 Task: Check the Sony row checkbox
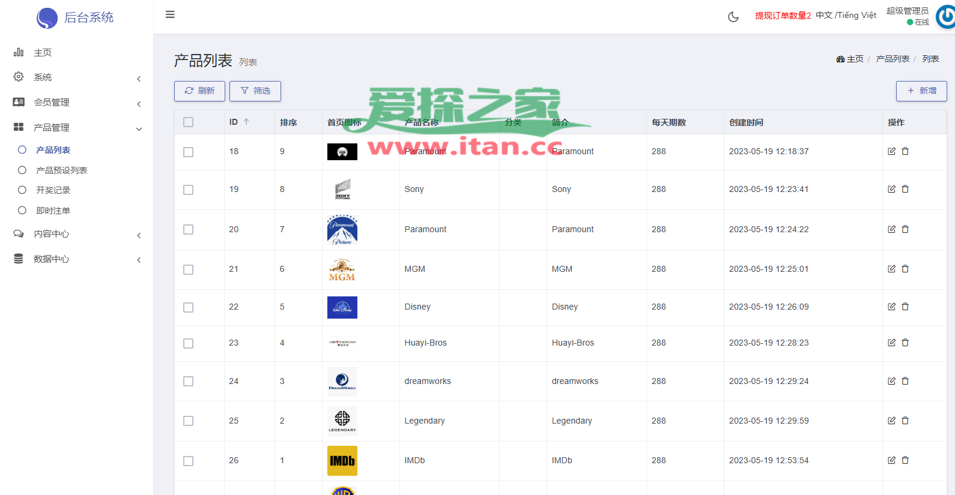(x=189, y=190)
